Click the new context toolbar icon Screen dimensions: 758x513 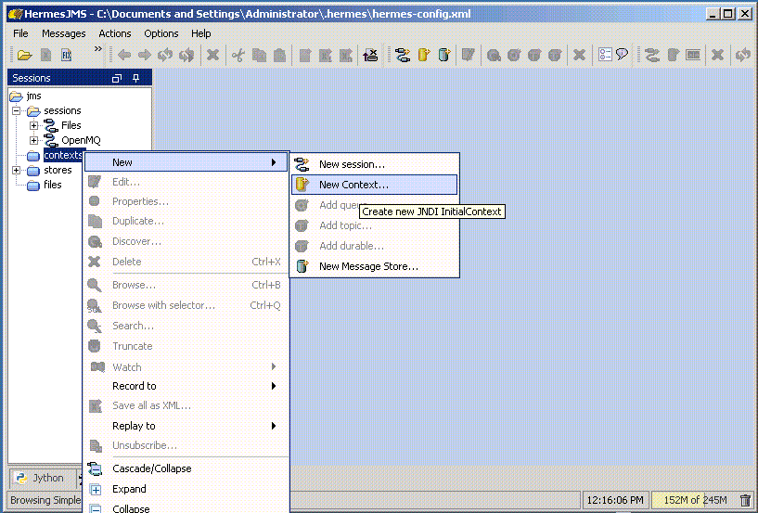point(424,56)
